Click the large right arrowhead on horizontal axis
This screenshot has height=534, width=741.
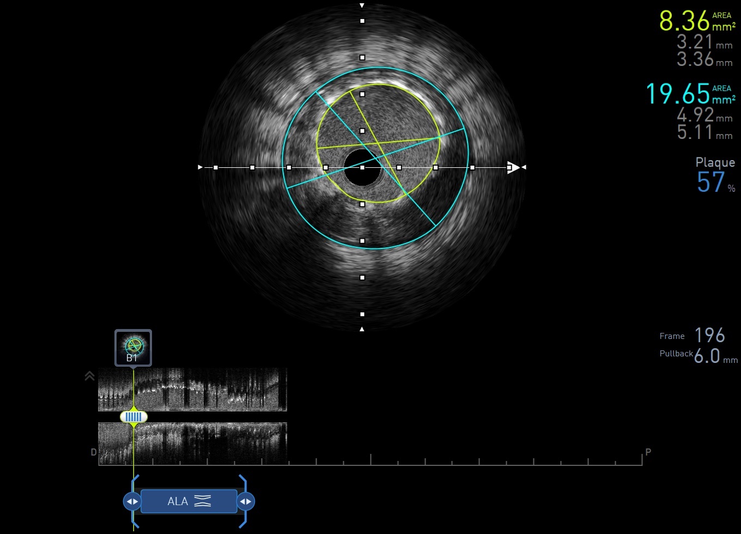[x=513, y=167]
